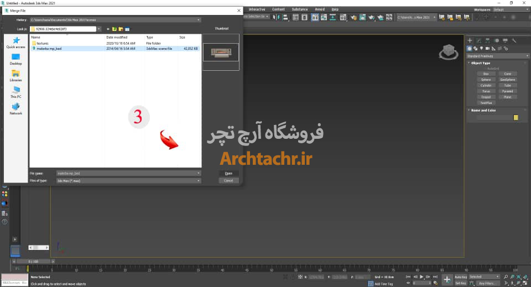Open the Substance menu

pos(300,9)
